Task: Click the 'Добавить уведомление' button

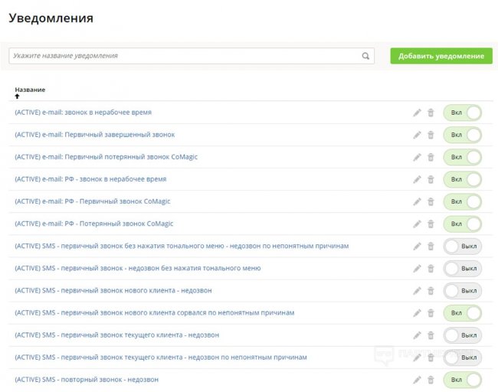Action: (x=441, y=56)
